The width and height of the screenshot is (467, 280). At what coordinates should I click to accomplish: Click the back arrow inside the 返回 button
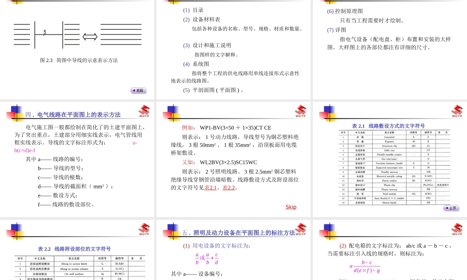click(134, 90)
